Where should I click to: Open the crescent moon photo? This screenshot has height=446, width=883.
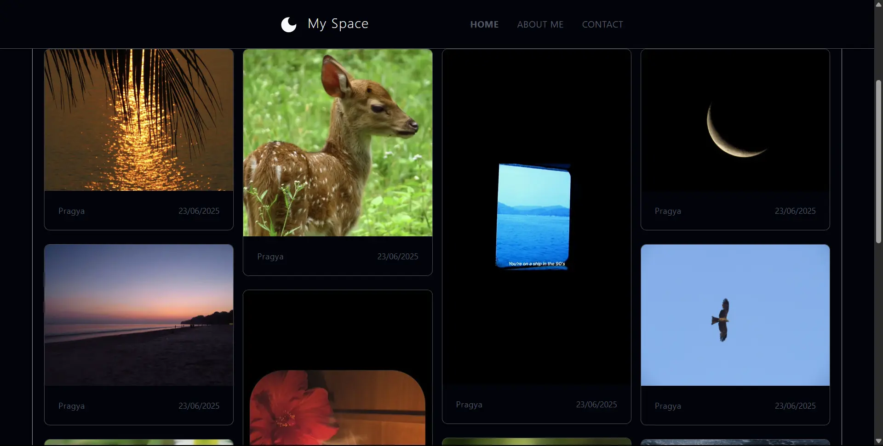pyautogui.click(x=735, y=120)
